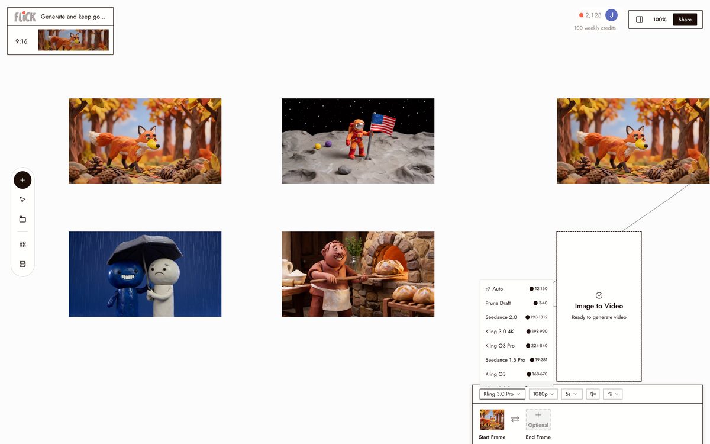This screenshot has width=710, height=444.
Task: Choose Pruna Draft from model list
Action: 517,303
